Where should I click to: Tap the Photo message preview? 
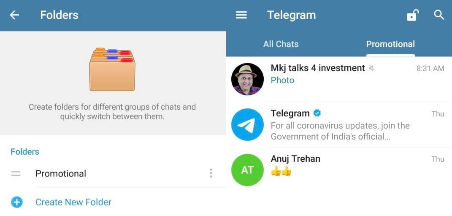coord(282,80)
